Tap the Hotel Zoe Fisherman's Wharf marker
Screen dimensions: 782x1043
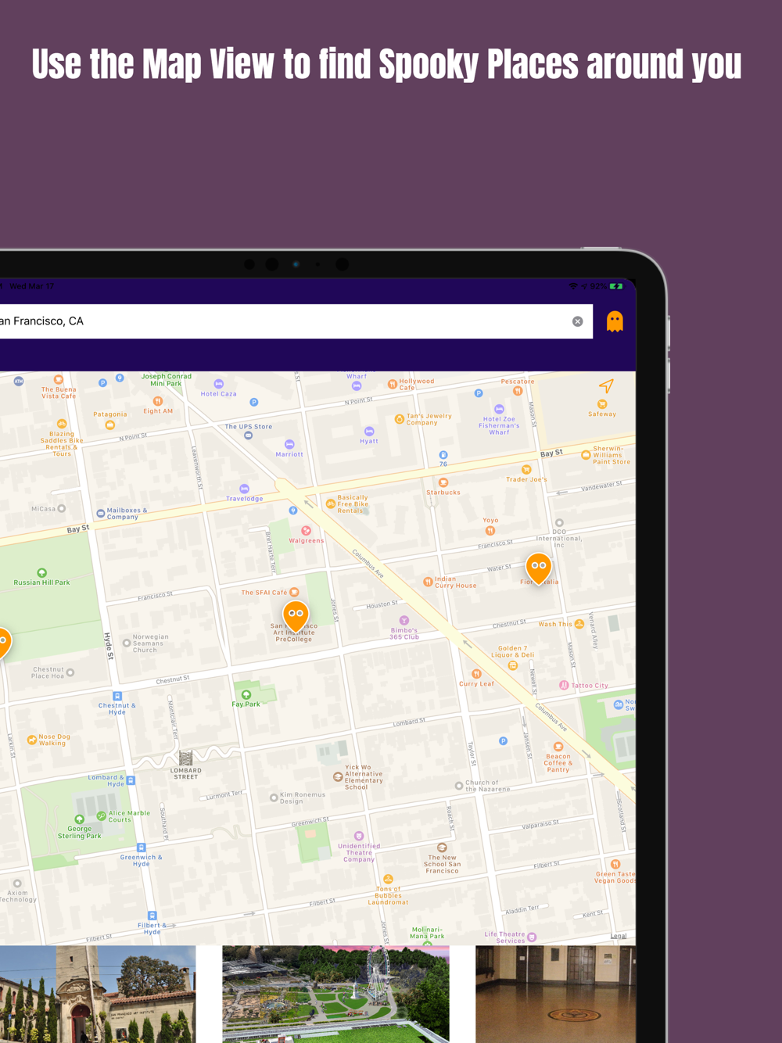499,409
